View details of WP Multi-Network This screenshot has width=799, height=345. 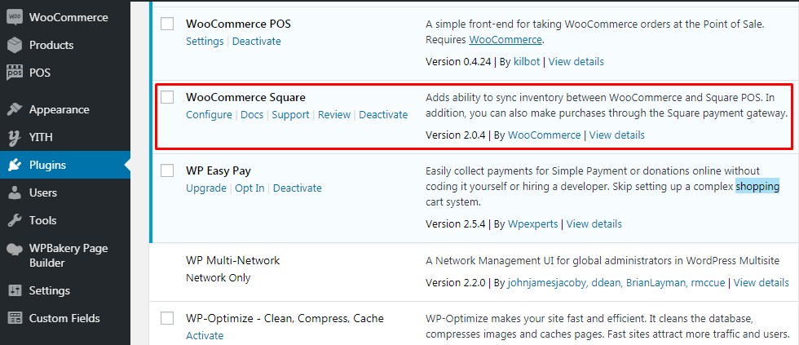coord(761,282)
